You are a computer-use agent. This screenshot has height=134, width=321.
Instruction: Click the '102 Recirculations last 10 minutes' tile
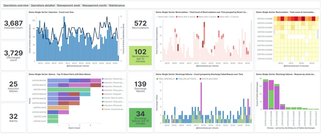[x=140, y=55]
